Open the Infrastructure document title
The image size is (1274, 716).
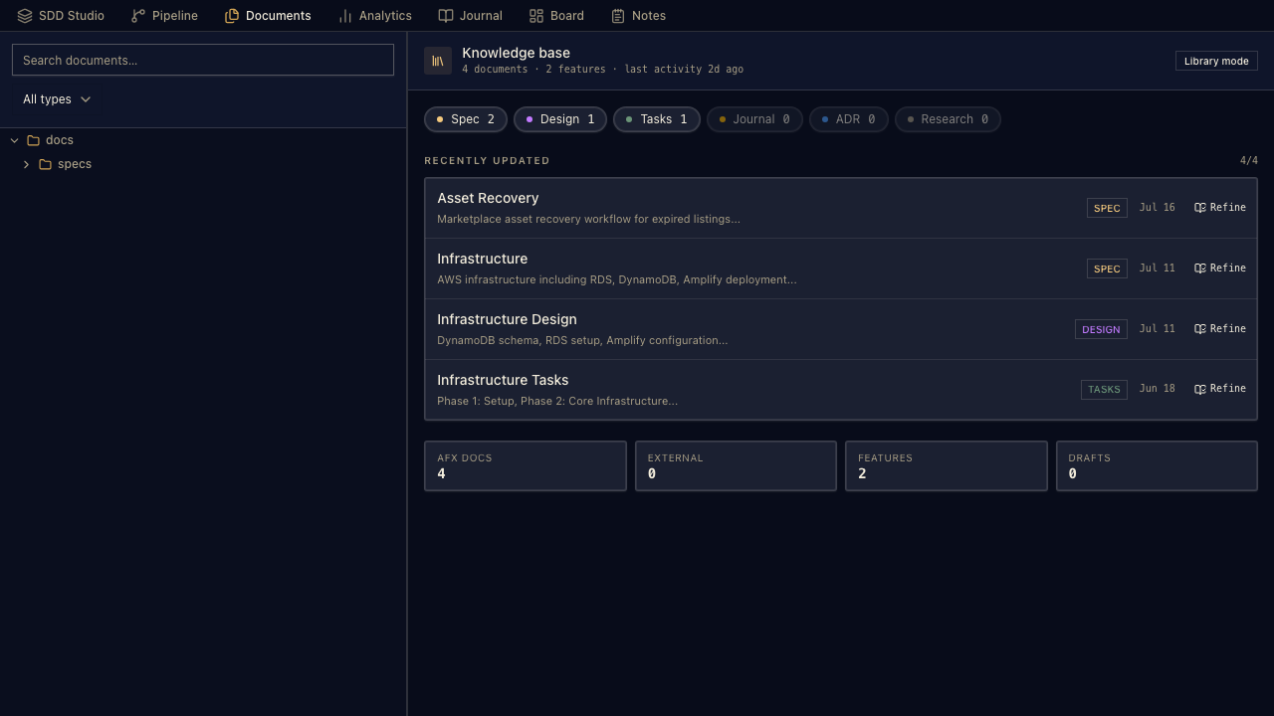point(482,259)
